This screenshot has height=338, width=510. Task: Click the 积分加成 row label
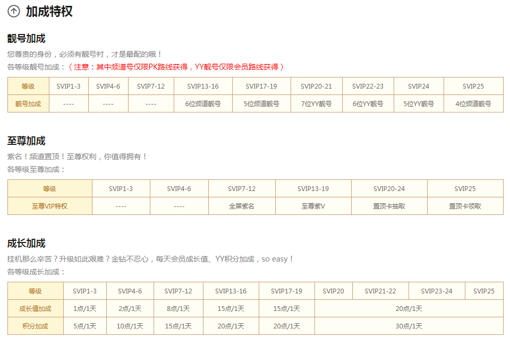(36, 326)
